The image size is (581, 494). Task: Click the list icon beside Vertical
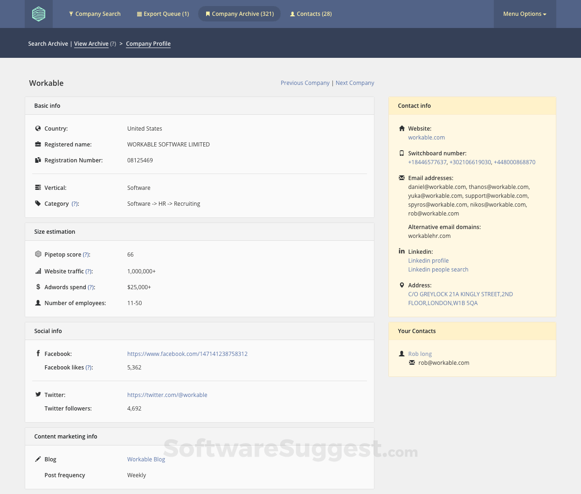coord(38,188)
